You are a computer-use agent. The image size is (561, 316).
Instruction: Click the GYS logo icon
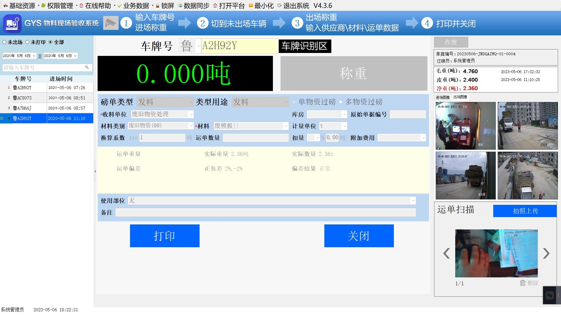click(x=12, y=23)
